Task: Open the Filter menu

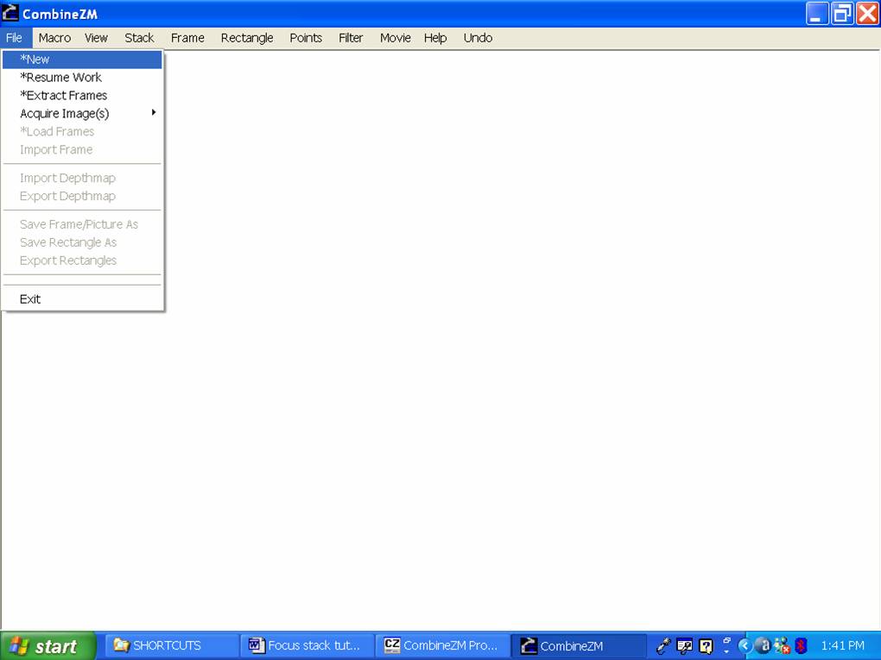Action: (x=351, y=38)
